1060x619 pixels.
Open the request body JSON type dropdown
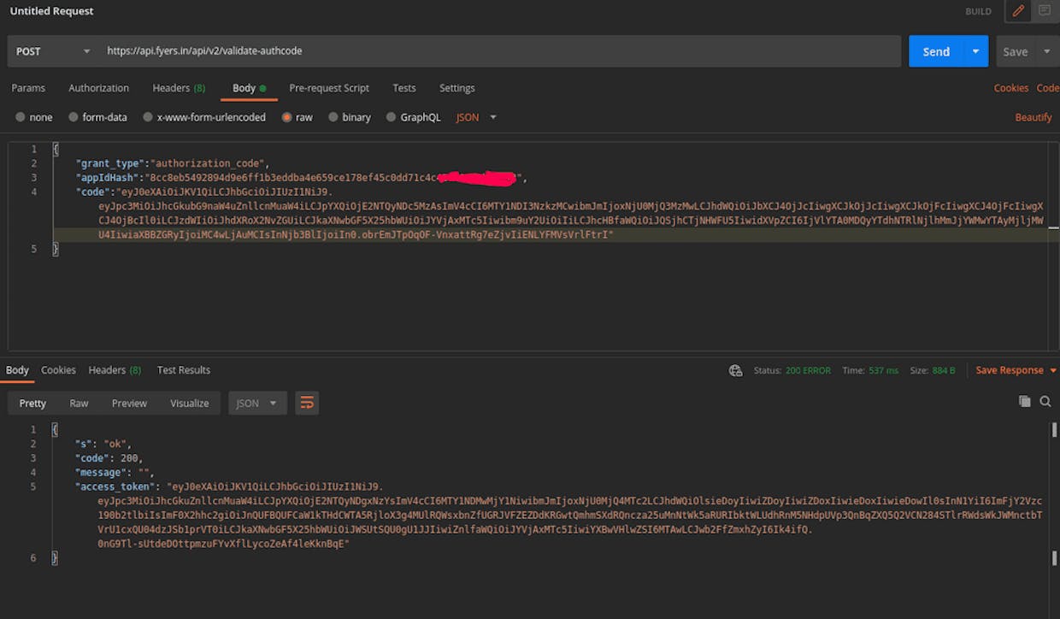tap(476, 117)
